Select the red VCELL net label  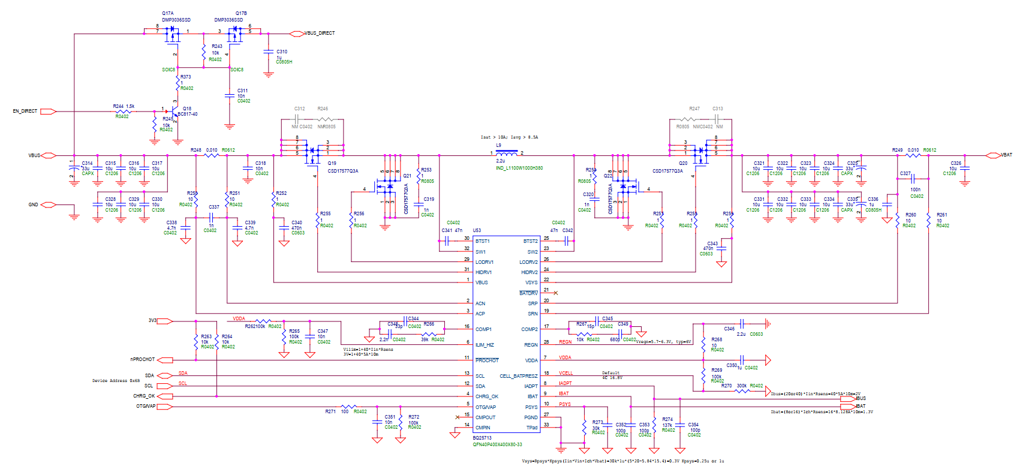566,373
